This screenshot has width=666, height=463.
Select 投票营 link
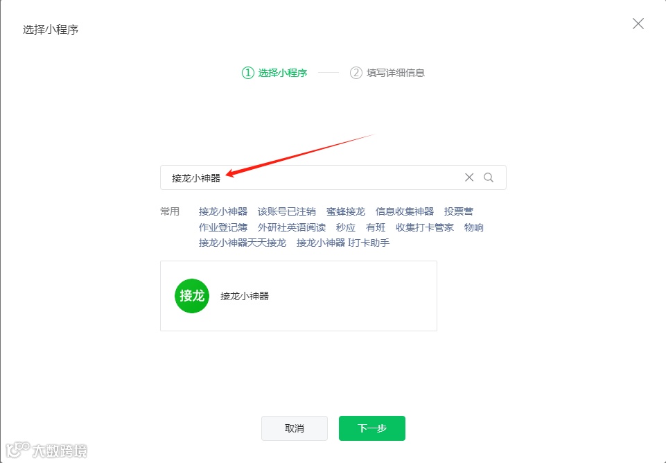click(459, 211)
